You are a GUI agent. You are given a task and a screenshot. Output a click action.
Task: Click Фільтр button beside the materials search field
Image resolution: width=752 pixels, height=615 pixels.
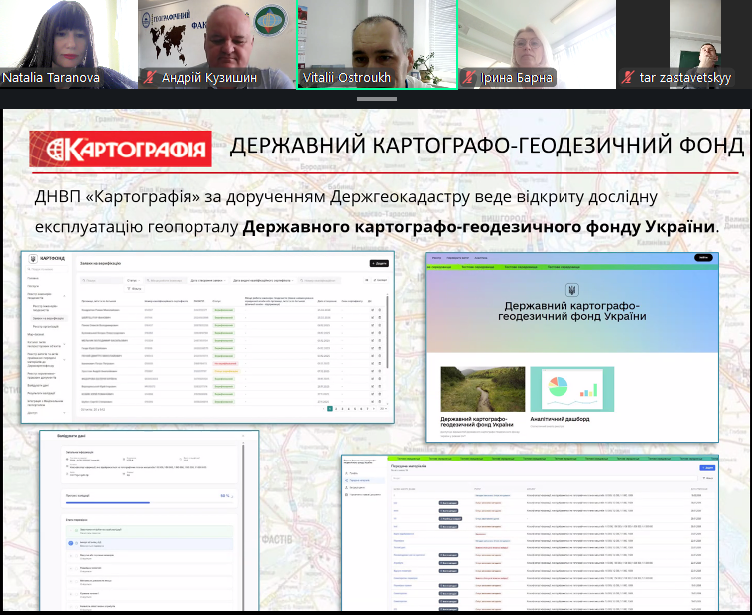(x=707, y=478)
